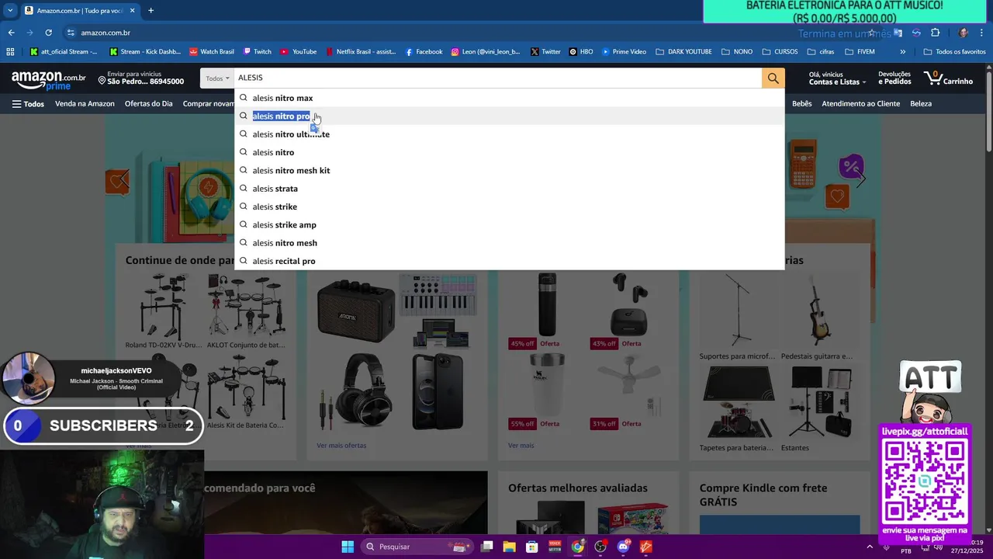The image size is (993, 559).
Task: Click the browser back arrow
Action: [x=11, y=33]
